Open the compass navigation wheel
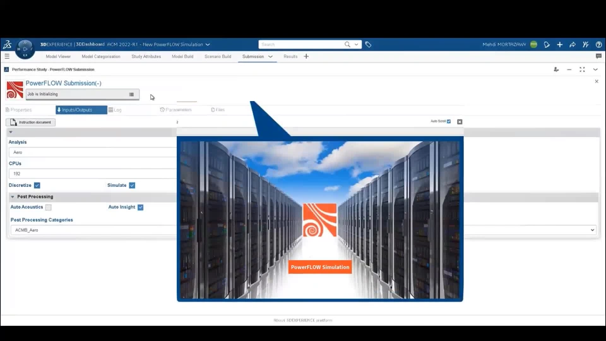 point(25,49)
